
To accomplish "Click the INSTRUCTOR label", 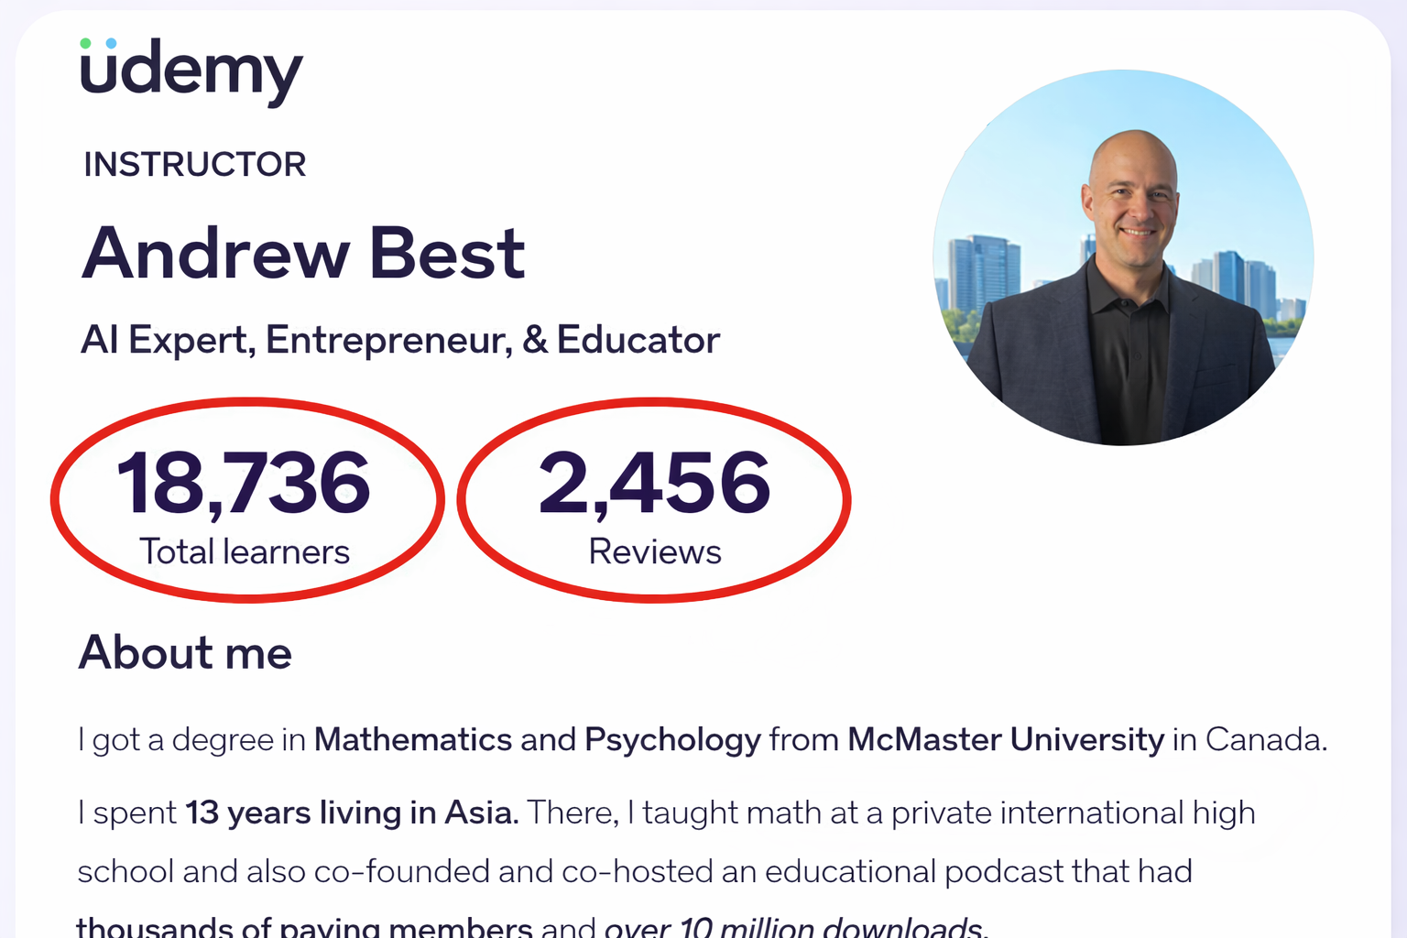I will pos(194,165).
